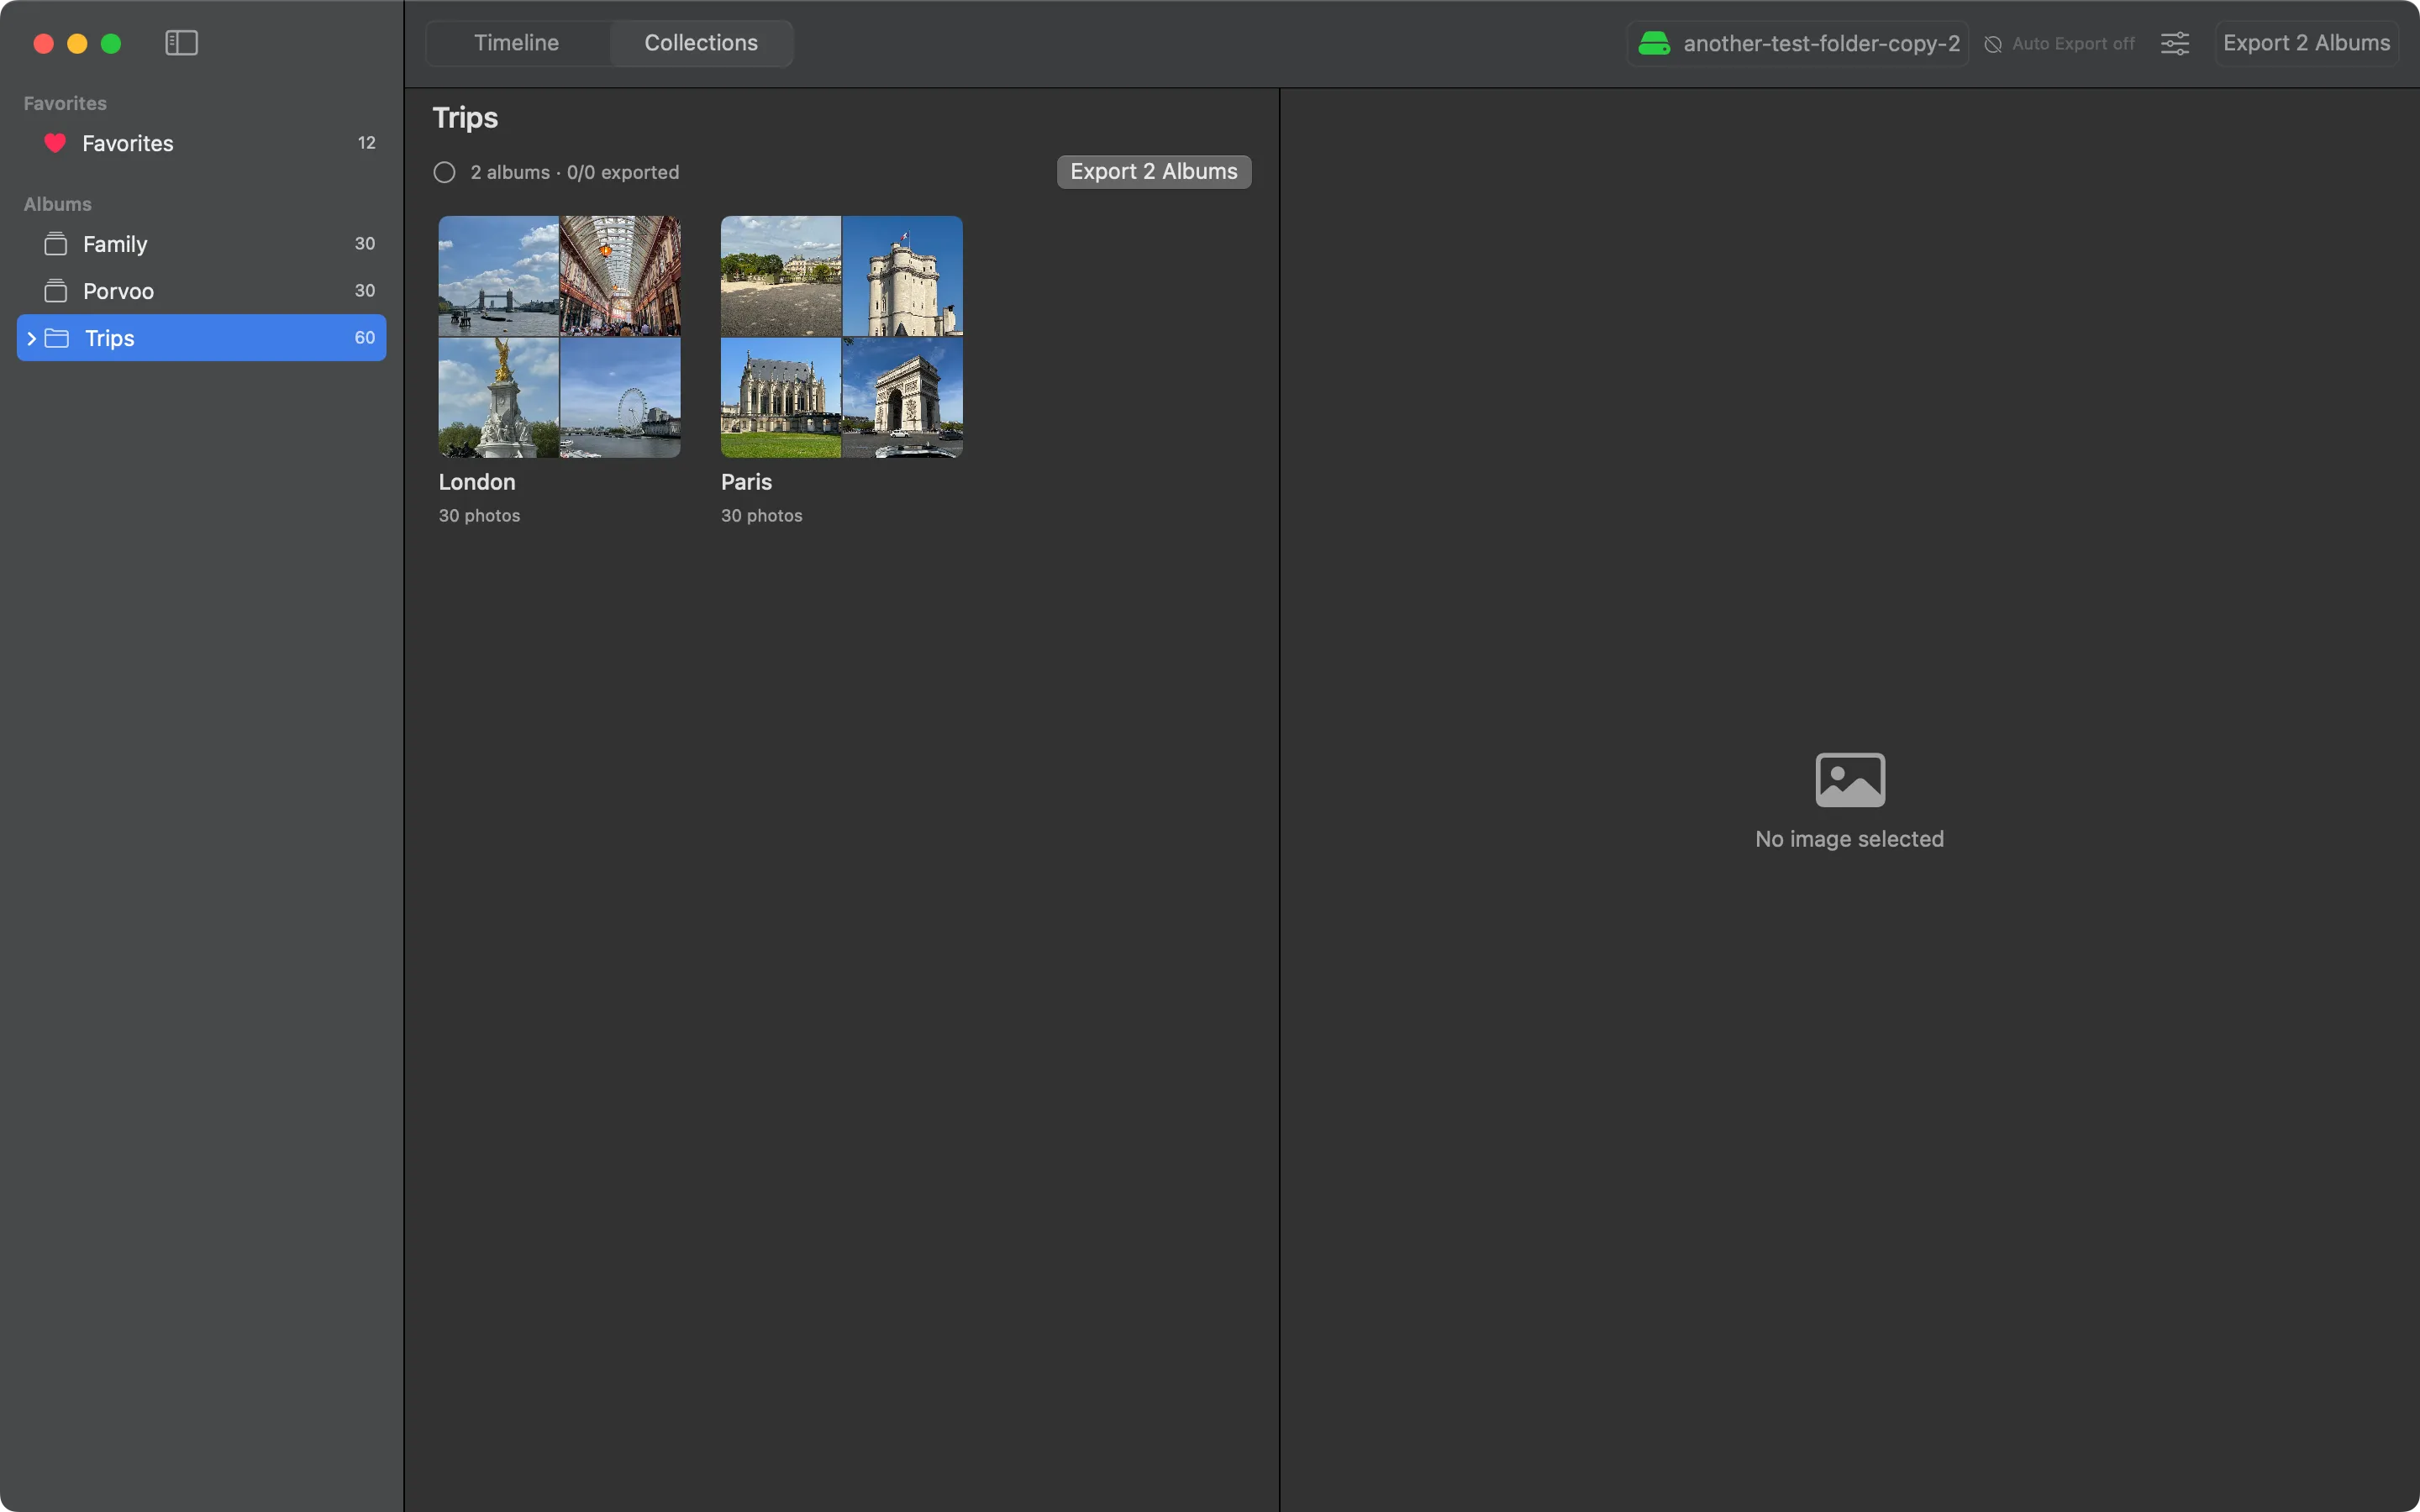This screenshot has height=1512, width=2420.
Task: Choose destination folder another-test-folder-copy-2
Action: point(1798,43)
